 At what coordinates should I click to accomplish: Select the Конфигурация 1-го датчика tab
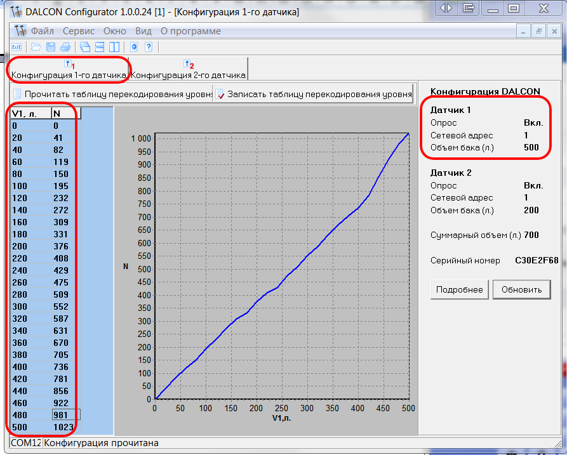coord(69,70)
